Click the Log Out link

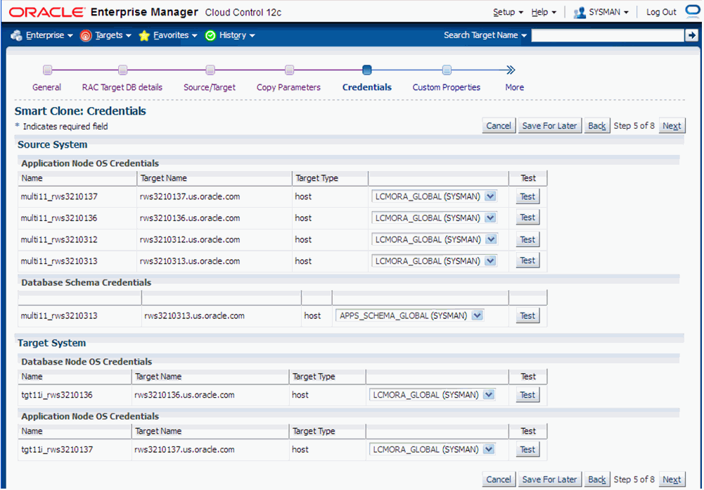661,12
